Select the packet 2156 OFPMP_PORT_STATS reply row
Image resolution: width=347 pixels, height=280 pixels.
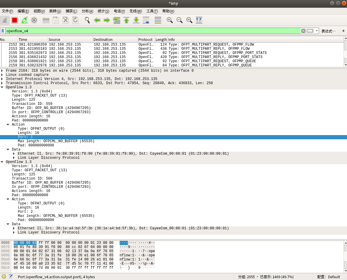tap(172, 57)
